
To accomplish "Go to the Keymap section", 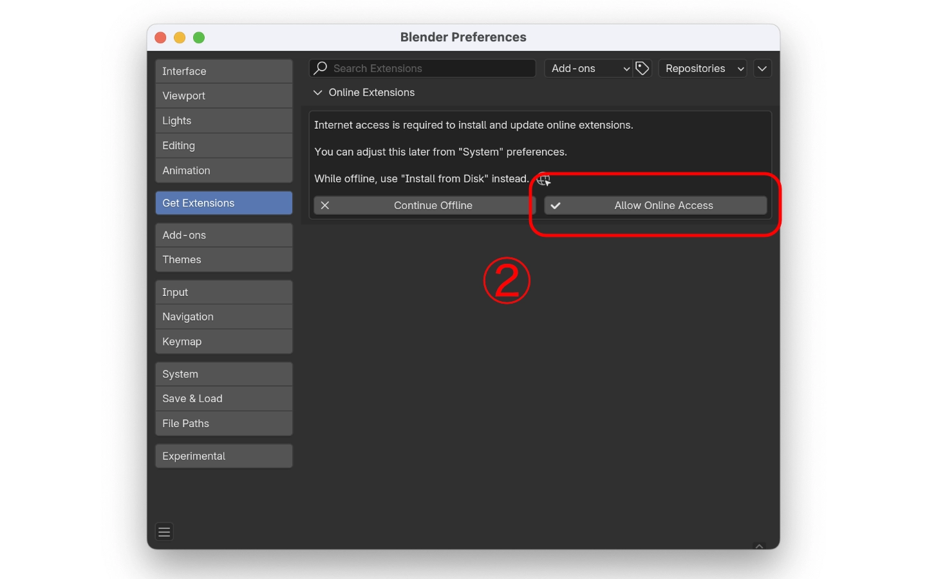I will click(223, 342).
